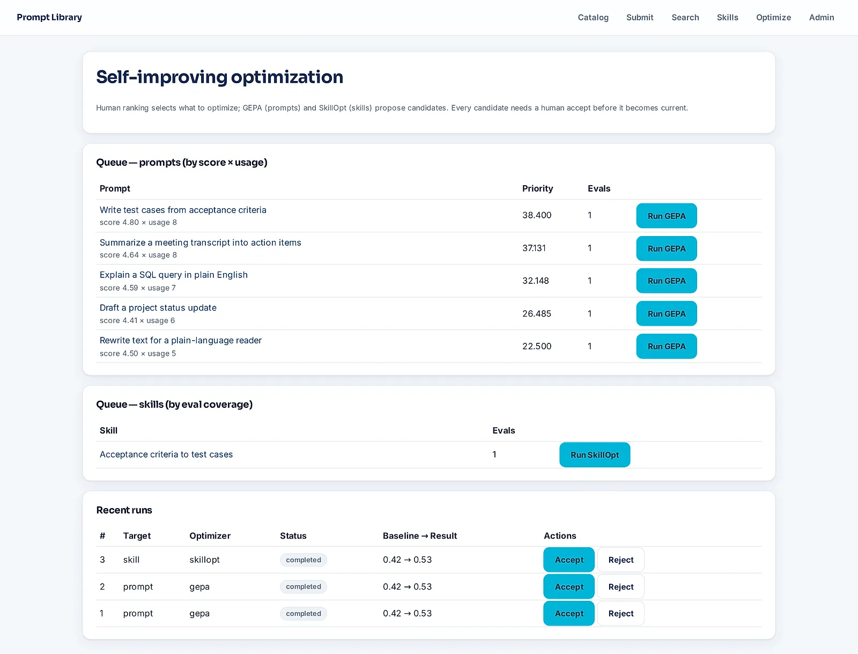Screen dimensions: 858x654
Task: Click 'score 4.59 × usage 7' text
Action: [x=138, y=288]
